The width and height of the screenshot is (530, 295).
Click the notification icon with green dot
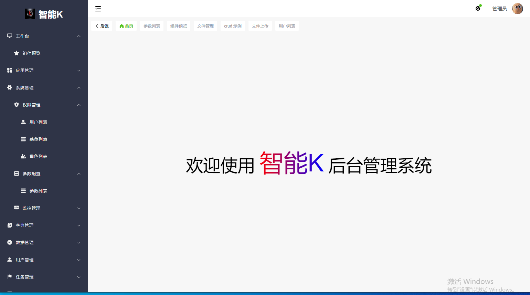(x=478, y=8)
